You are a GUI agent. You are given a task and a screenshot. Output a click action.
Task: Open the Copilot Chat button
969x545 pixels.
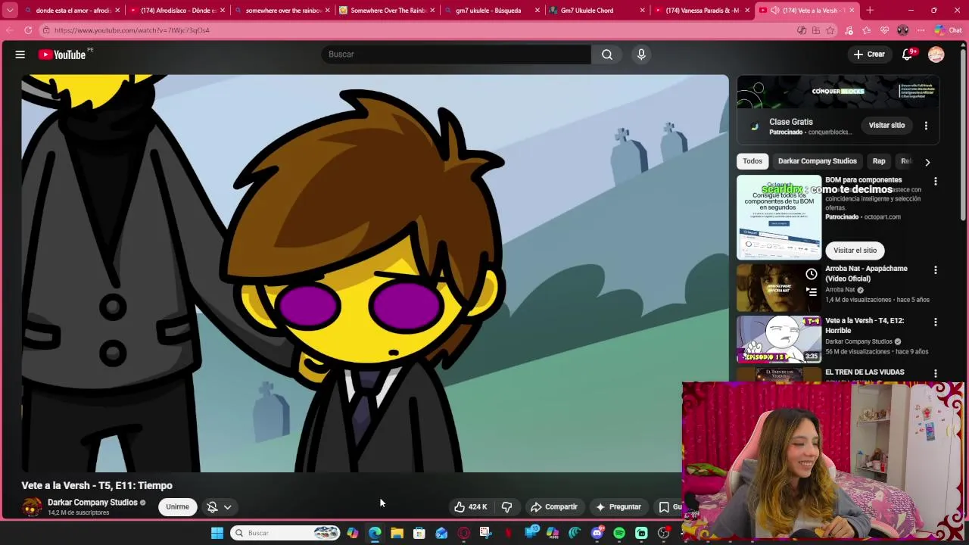[947, 30]
